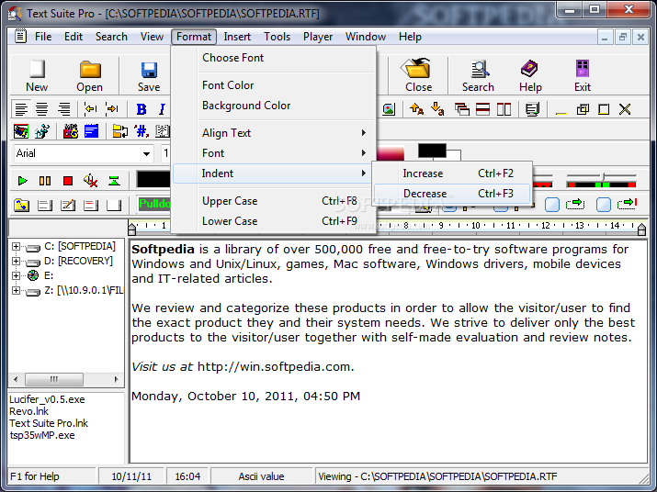Click the yellow maximize window icon
This screenshot has height=492, width=657.
coord(604,109)
